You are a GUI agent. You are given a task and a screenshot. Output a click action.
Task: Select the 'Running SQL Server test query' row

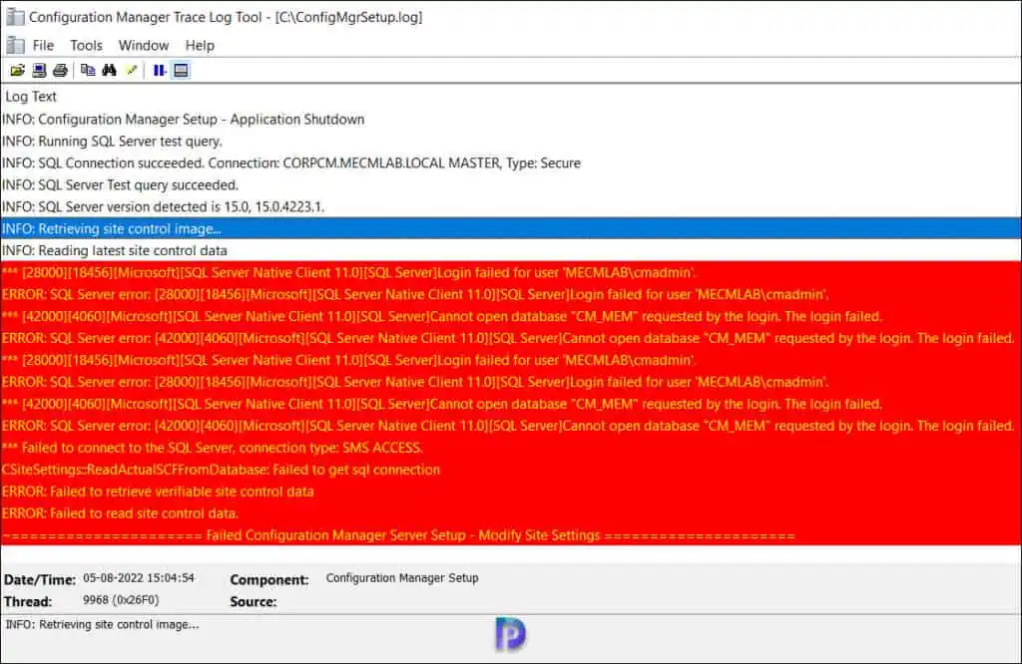[511, 142]
